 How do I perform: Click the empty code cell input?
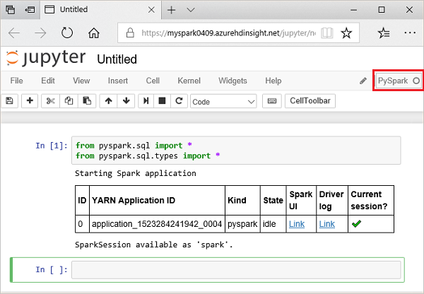click(x=237, y=270)
